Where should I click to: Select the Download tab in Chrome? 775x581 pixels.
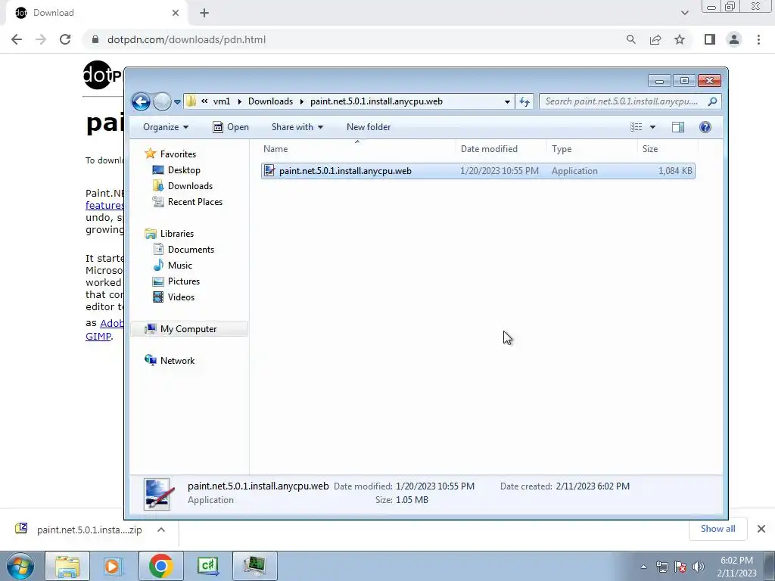coord(96,13)
